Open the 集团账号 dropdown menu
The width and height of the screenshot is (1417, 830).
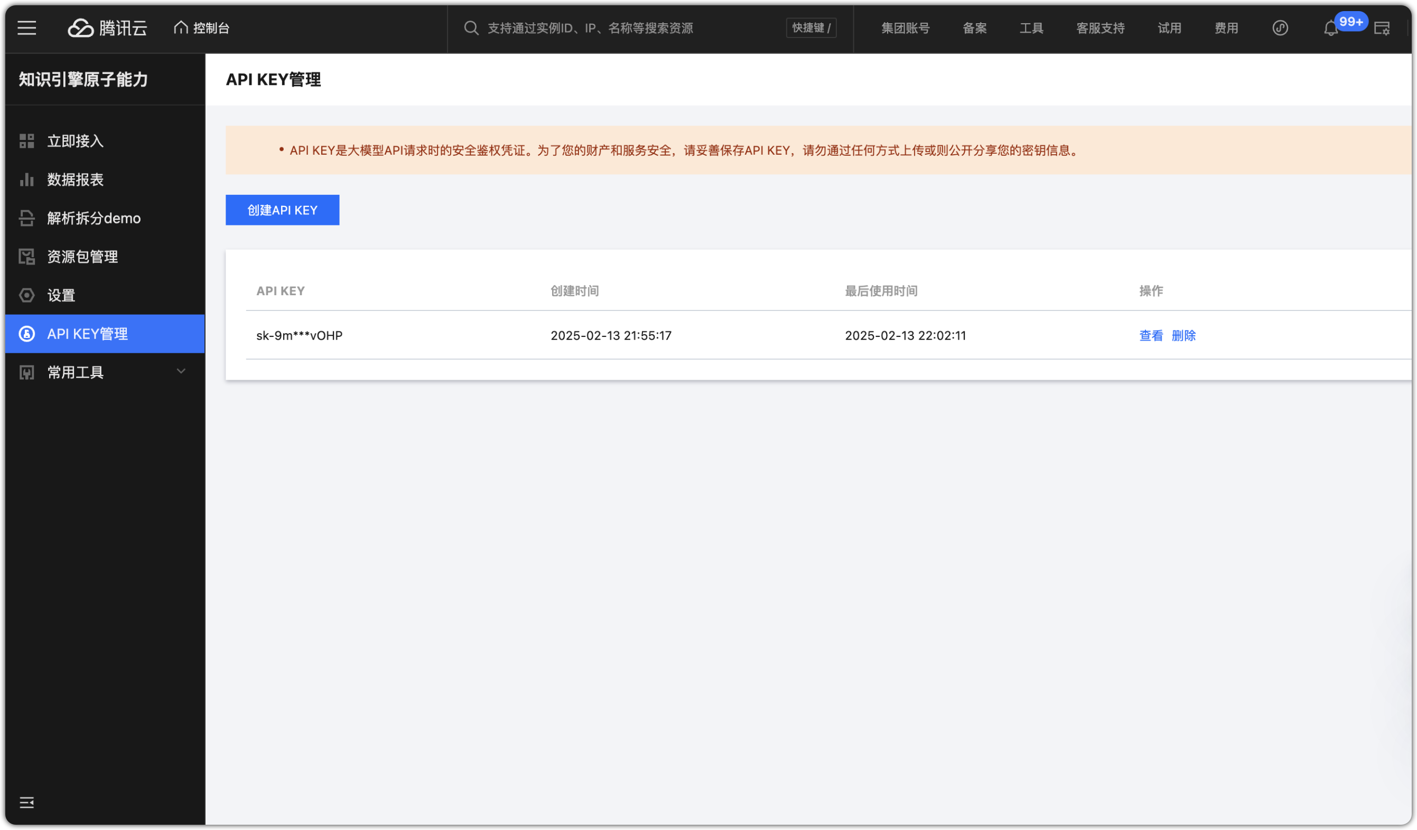pos(906,27)
